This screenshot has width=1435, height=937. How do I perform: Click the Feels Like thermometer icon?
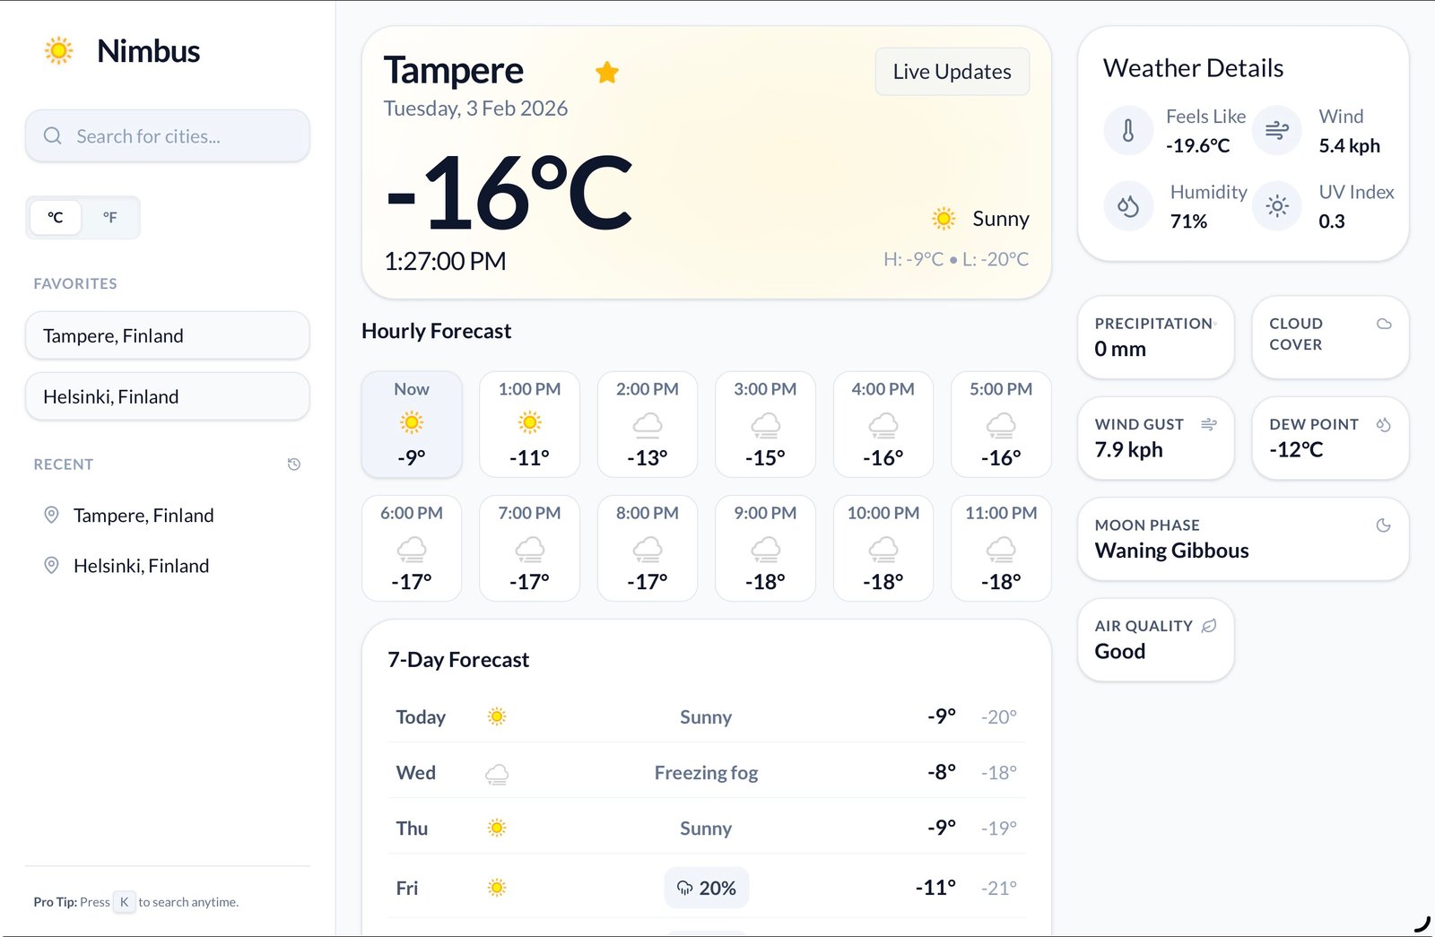(x=1128, y=130)
